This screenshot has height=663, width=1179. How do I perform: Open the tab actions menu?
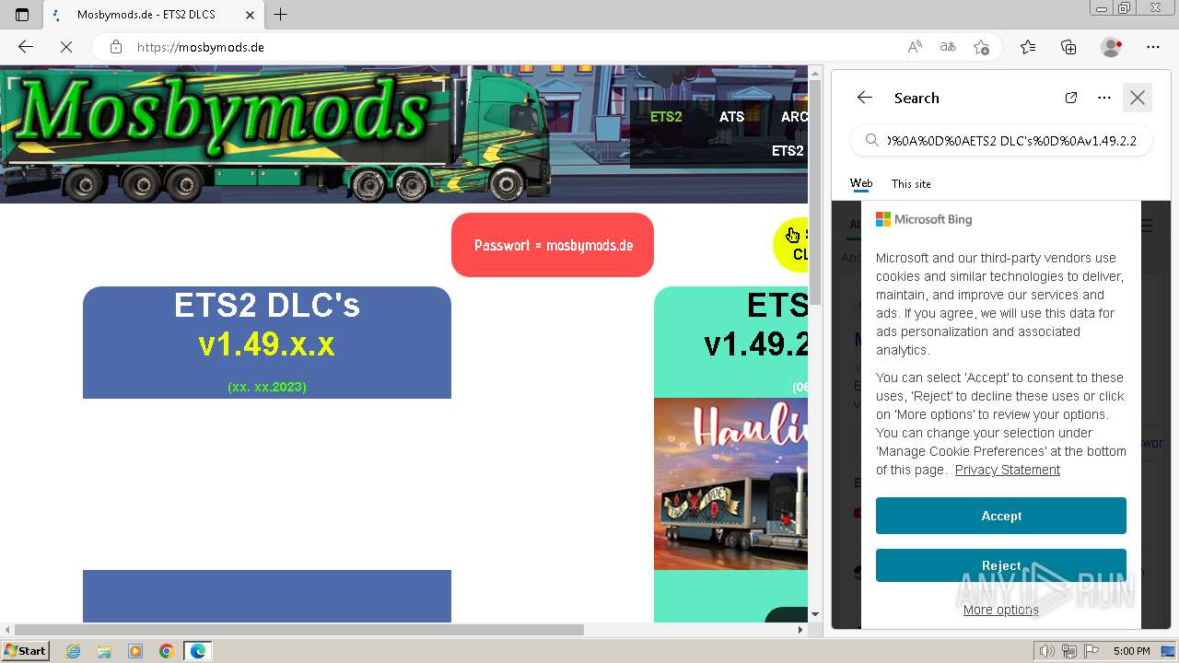22,15
